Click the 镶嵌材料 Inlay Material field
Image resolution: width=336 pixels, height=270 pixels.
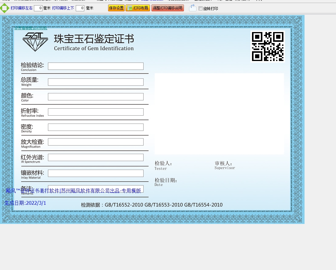96,173
